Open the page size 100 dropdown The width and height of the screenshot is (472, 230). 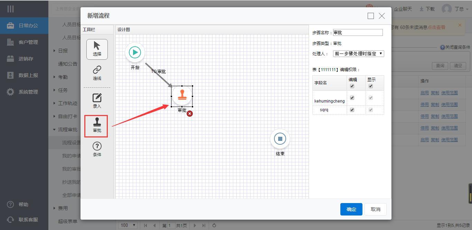tap(128, 225)
